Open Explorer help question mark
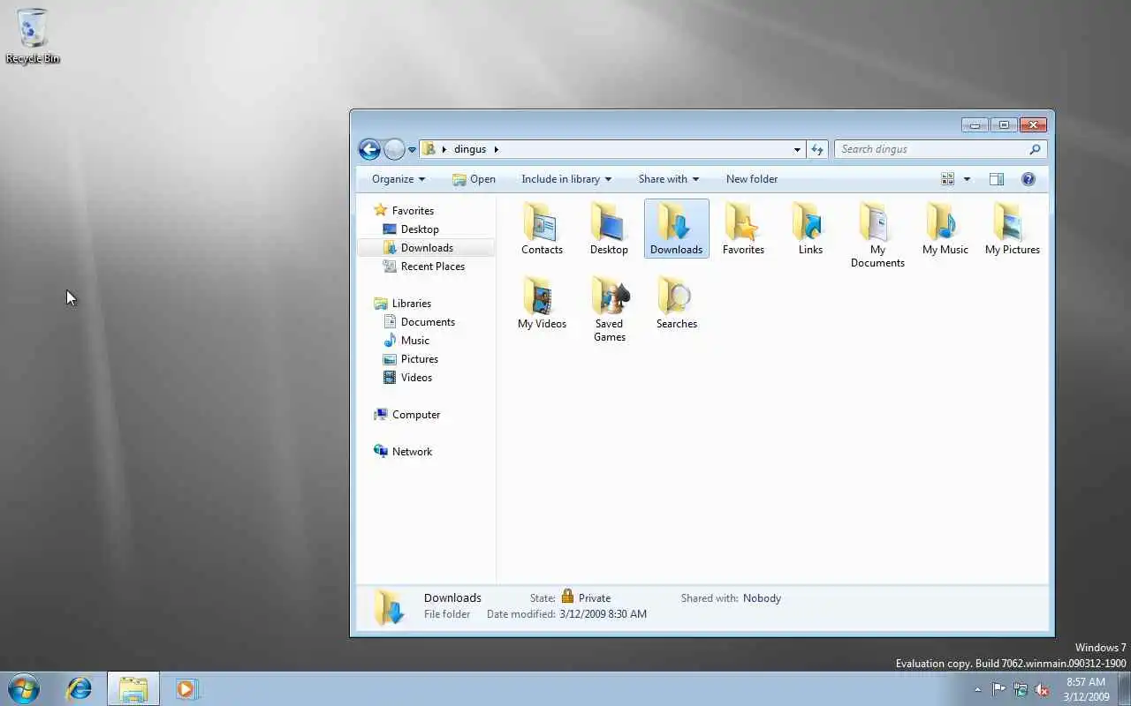Image resolution: width=1131 pixels, height=706 pixels. [x=1028, y=179]
